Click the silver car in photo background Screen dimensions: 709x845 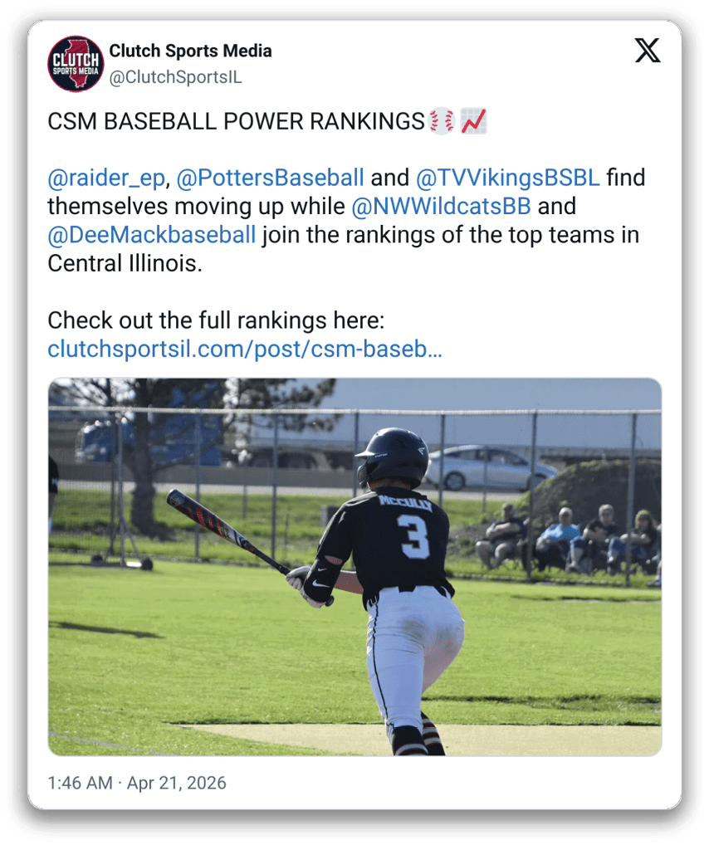coord(491,467)
